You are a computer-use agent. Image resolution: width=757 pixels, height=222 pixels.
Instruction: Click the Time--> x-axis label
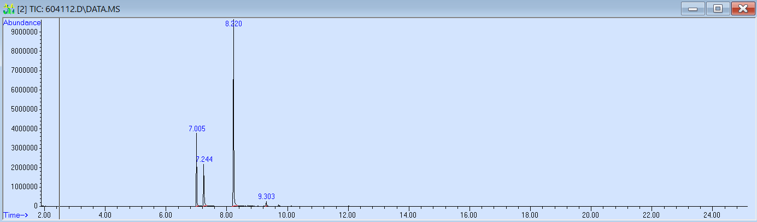tap(15, 215)
